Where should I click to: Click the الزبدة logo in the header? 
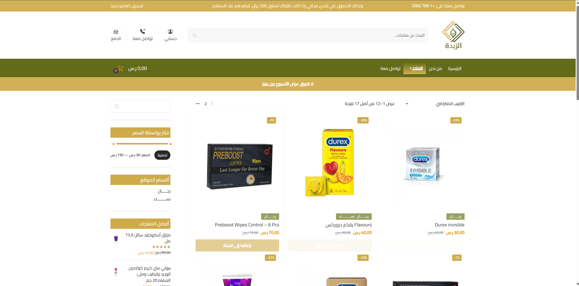(x=453, y=35)
